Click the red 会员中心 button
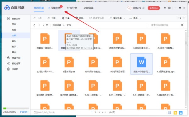This screenshot has width=189, height=117. 154,8
